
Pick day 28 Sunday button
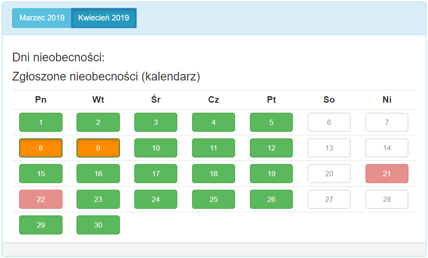pyautogui.click(x=387, y=199)
